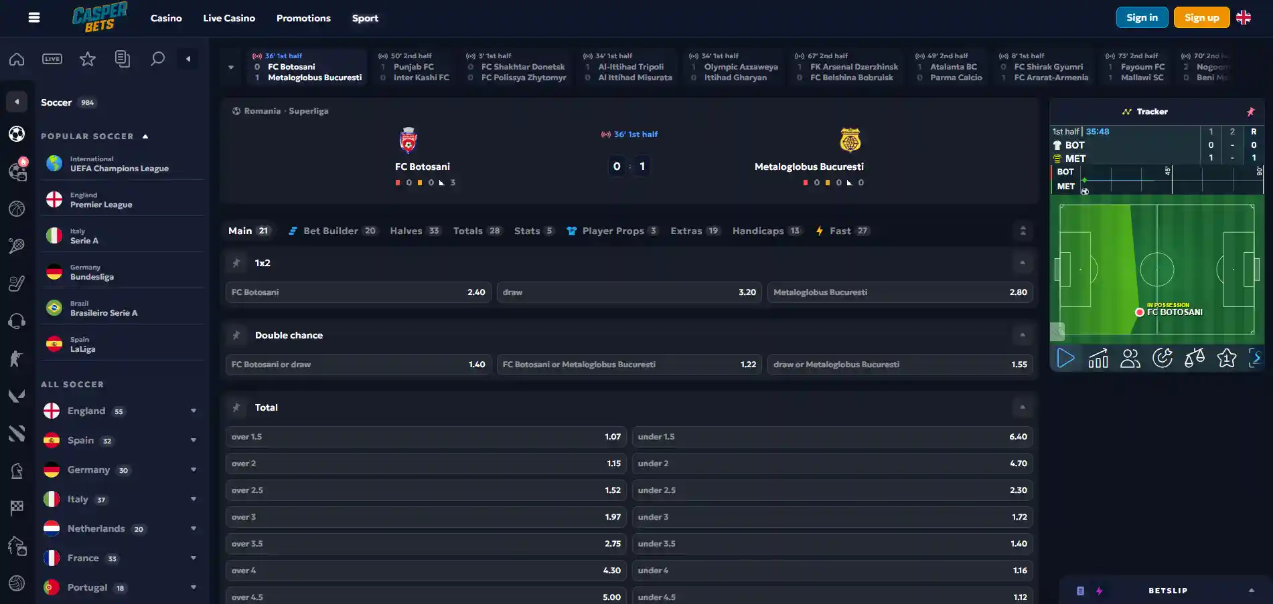Click the Sign in button
Screen dimensions: 1273x604
pos(1142,17)
